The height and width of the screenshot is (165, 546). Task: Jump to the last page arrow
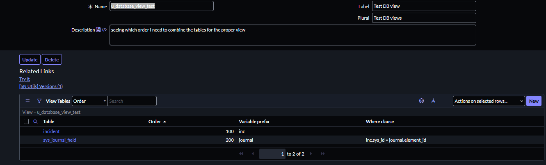point(322,154)
